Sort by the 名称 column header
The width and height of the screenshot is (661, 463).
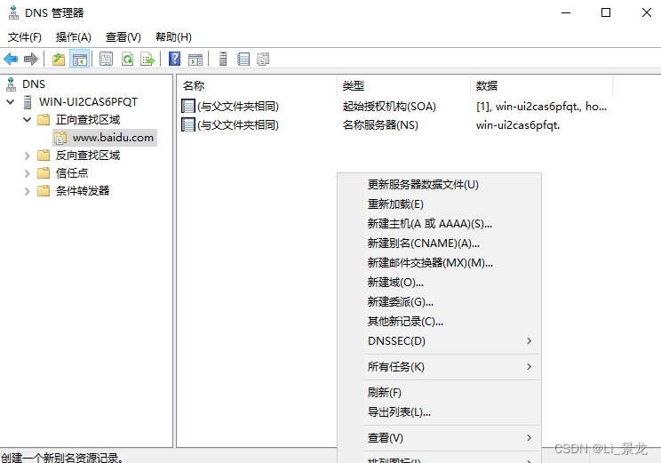pos(258,86)
